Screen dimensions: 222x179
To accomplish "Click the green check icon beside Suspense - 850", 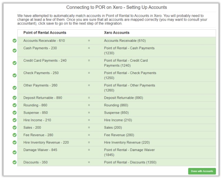I will coord(14,112).
